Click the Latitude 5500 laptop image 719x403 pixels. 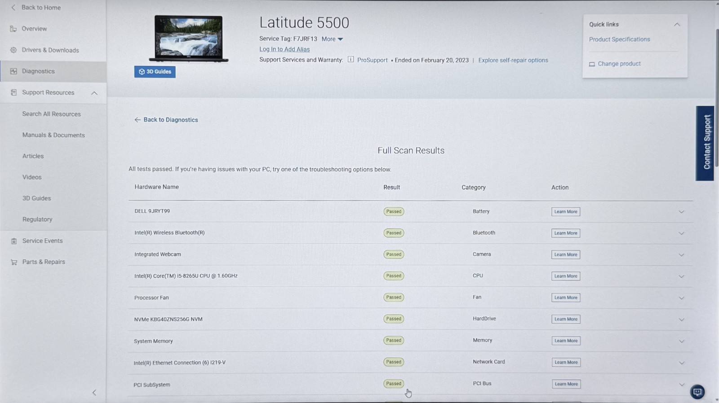(189, 39)
